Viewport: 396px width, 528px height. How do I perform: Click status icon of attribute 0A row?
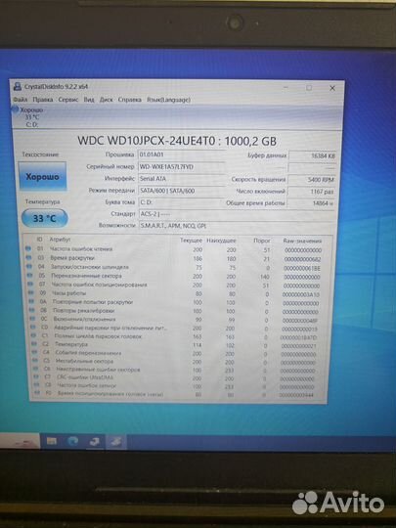31,301
